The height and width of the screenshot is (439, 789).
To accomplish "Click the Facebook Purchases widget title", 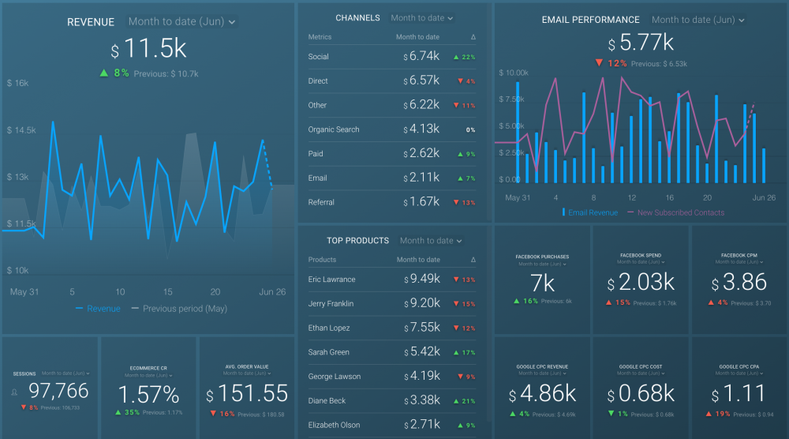I will click(542, 257).
